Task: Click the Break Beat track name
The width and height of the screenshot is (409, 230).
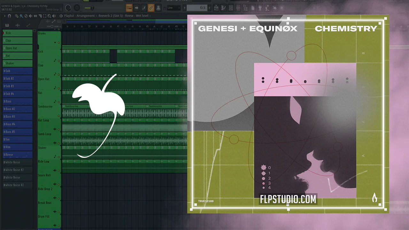Action: 45,203
